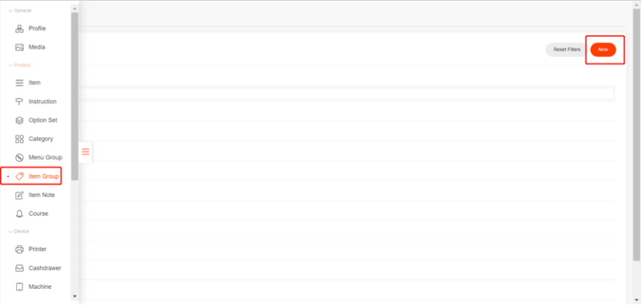Select the Category grid icon
This screenshot has height=305, width=641.
click(19, 139)
